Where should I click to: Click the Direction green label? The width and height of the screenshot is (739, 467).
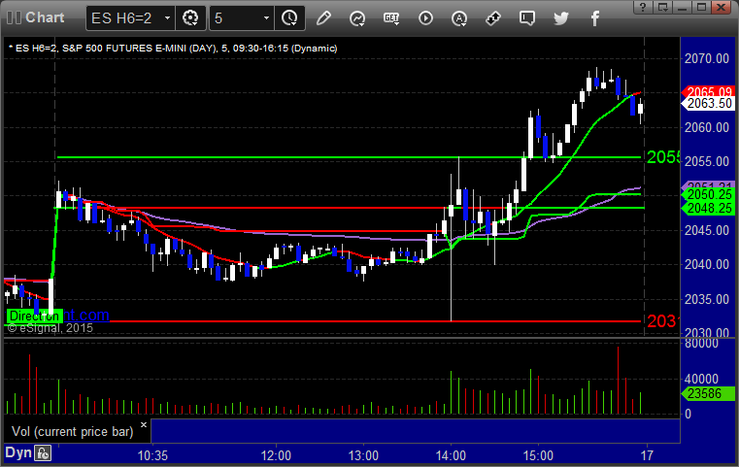tap(34, 316)
